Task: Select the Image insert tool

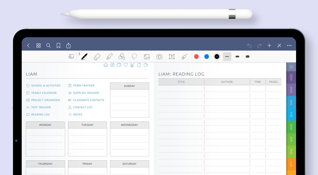Action: [147, 57]
